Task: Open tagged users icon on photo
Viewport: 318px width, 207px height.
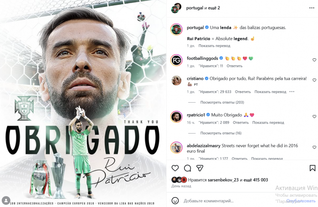Action: (6, 201)
